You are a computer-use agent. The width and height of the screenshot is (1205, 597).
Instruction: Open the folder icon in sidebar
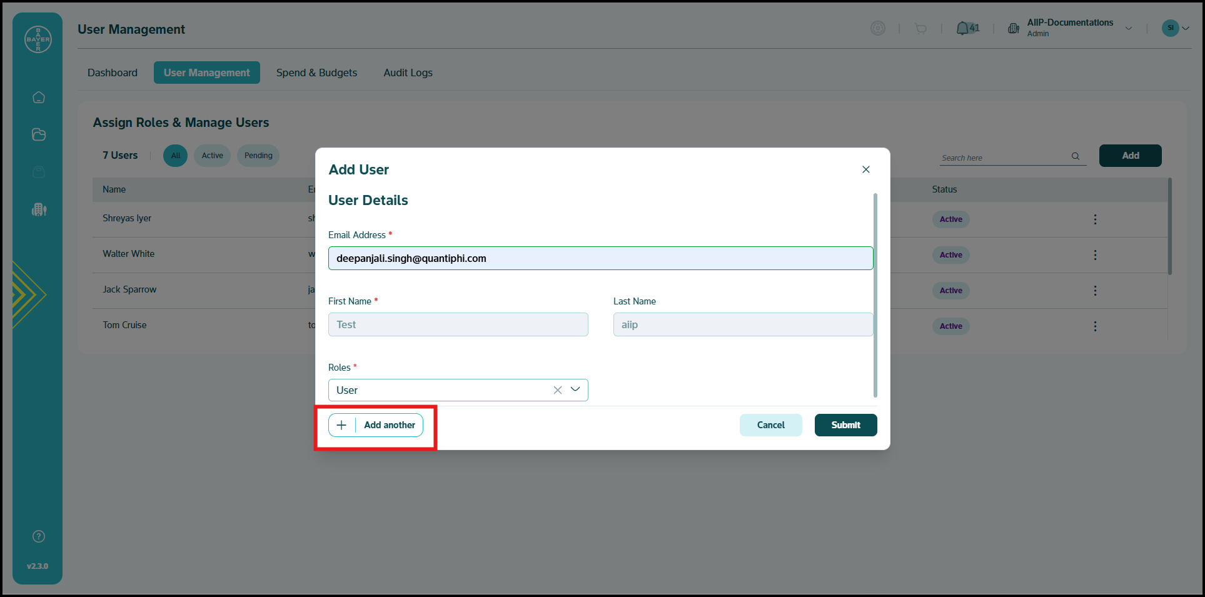coord(39,134)
